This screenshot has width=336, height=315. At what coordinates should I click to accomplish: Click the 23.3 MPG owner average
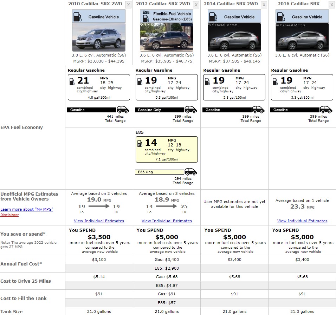pos(302,206)
